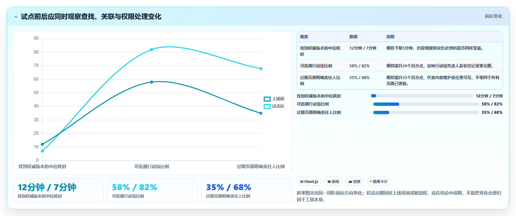Click the Chart.js chip
The width and height of the screenshot is (516, 216).
[309, 182]
